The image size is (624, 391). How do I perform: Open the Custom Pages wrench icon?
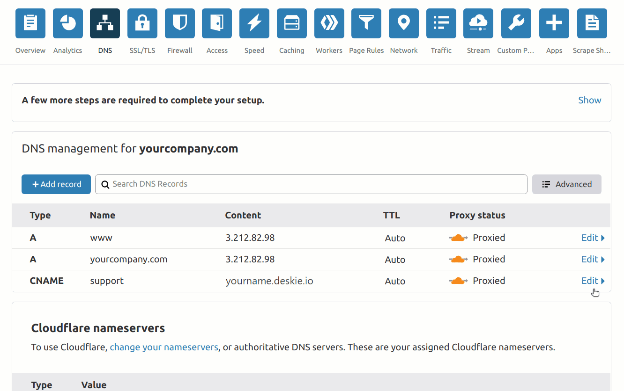click(x=516, y=23)
